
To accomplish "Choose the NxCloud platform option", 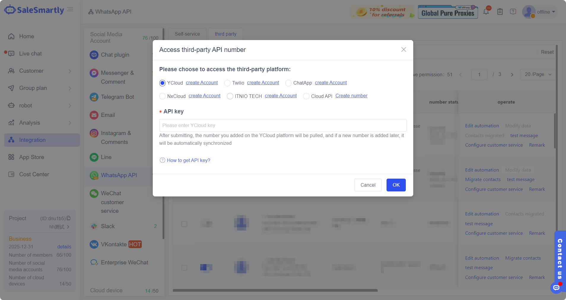I will point(163,96).
